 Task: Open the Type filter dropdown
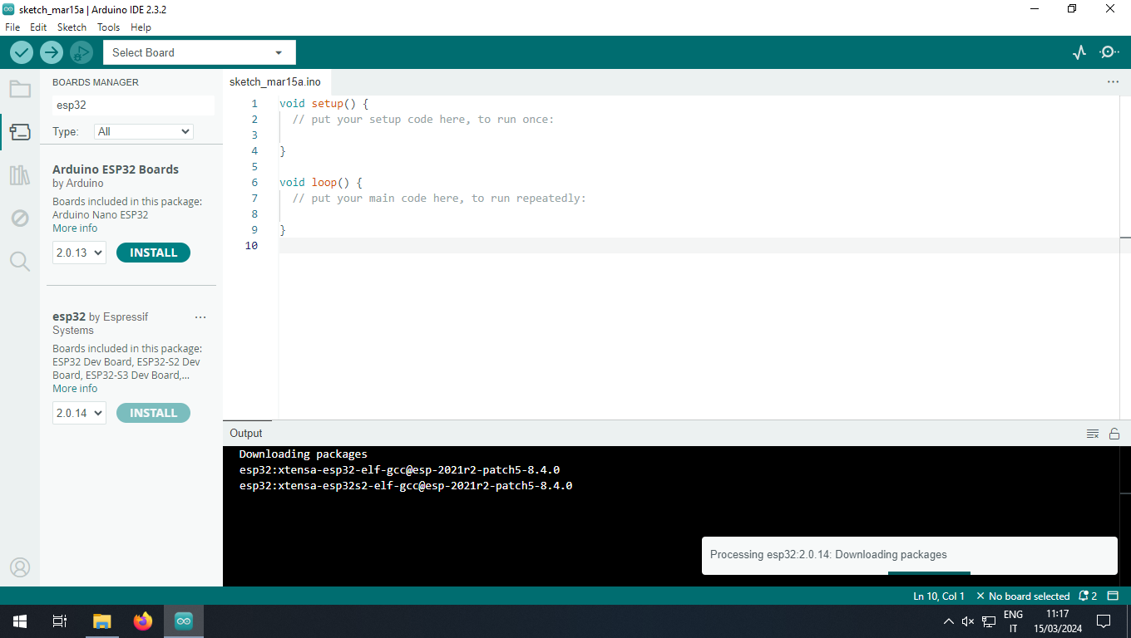144,131
